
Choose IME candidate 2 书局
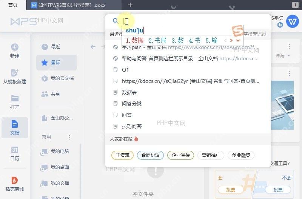point(157,41)
